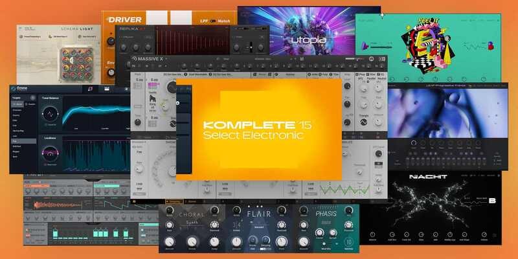Toggle the LPF / Notch switch in Driver

(x=214, y=20)
